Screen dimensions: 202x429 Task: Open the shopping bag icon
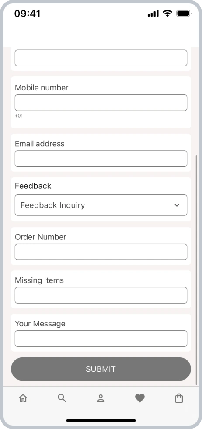(179, 398)
